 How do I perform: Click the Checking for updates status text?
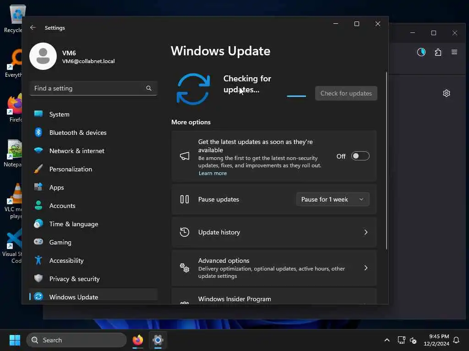pos(247,84)
